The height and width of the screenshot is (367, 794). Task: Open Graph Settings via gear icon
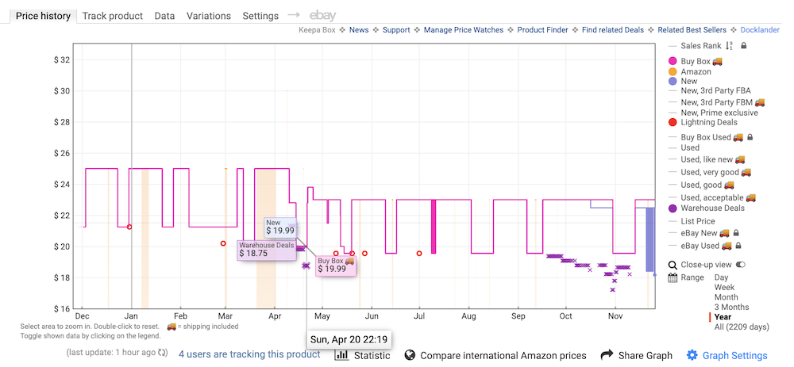(x=692, y=355)
